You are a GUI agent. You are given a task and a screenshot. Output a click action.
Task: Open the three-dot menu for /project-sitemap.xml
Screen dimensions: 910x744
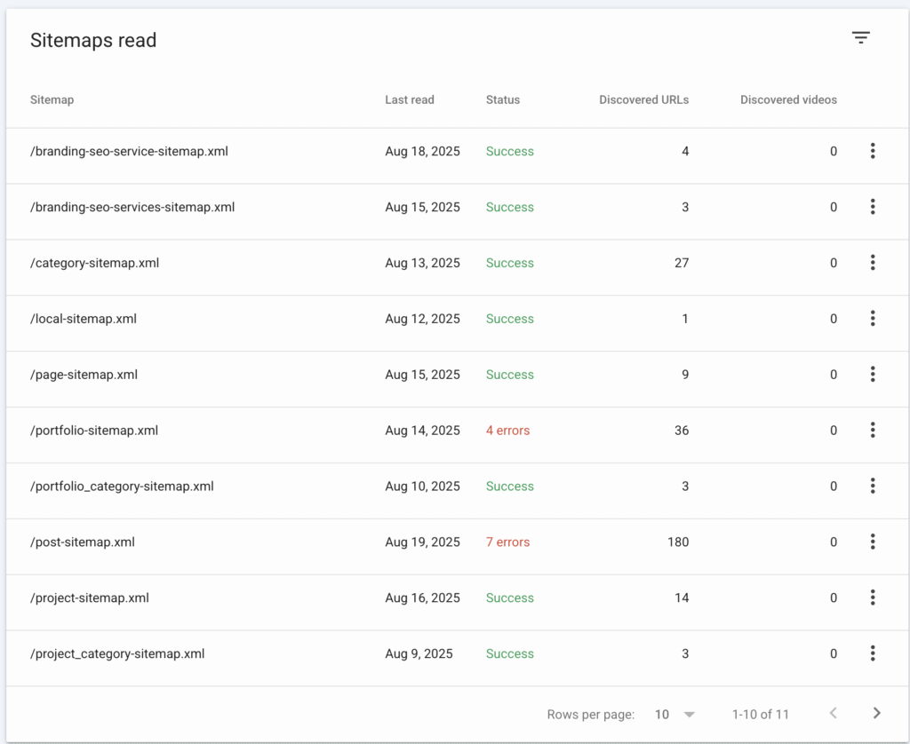(873, 598)
